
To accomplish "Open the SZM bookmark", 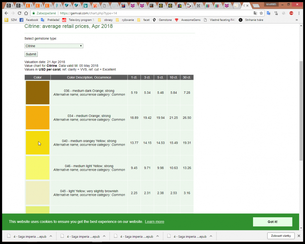I will pyautogui.click(x=11, y=20).
